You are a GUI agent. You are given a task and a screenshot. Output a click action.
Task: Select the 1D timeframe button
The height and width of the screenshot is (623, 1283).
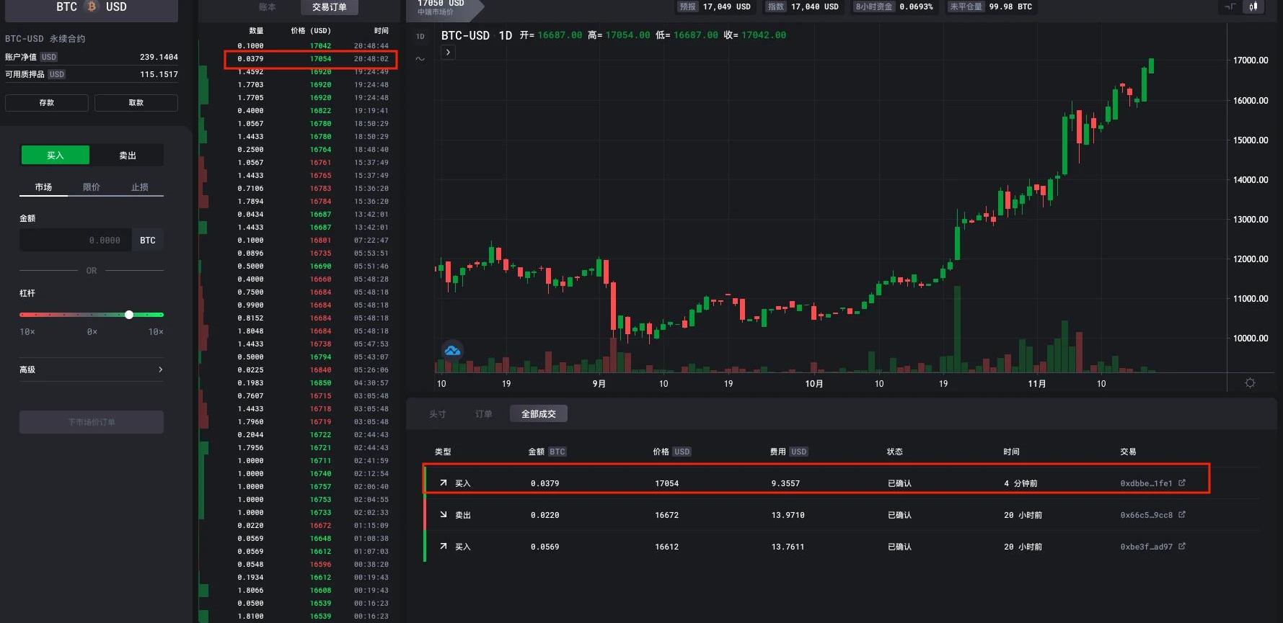[420, 36]
